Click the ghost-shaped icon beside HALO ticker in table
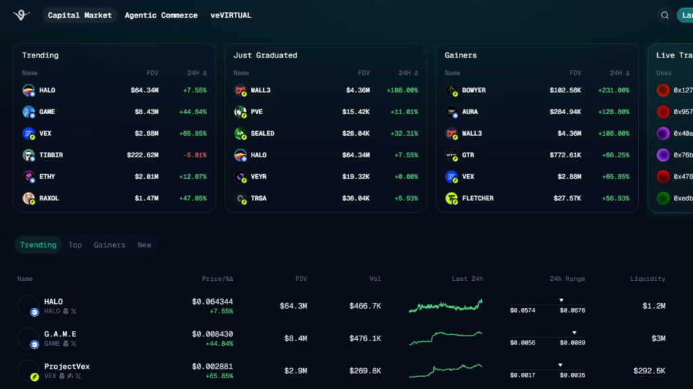This screenshot has height=389, width=693. click(x=66, y=311)
